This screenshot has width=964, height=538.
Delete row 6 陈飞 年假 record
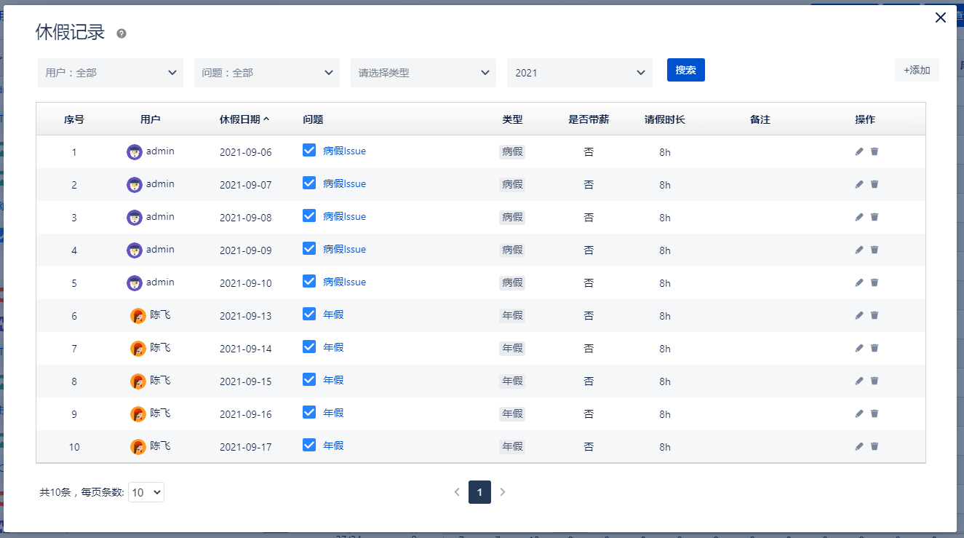[x=875, y=315]
